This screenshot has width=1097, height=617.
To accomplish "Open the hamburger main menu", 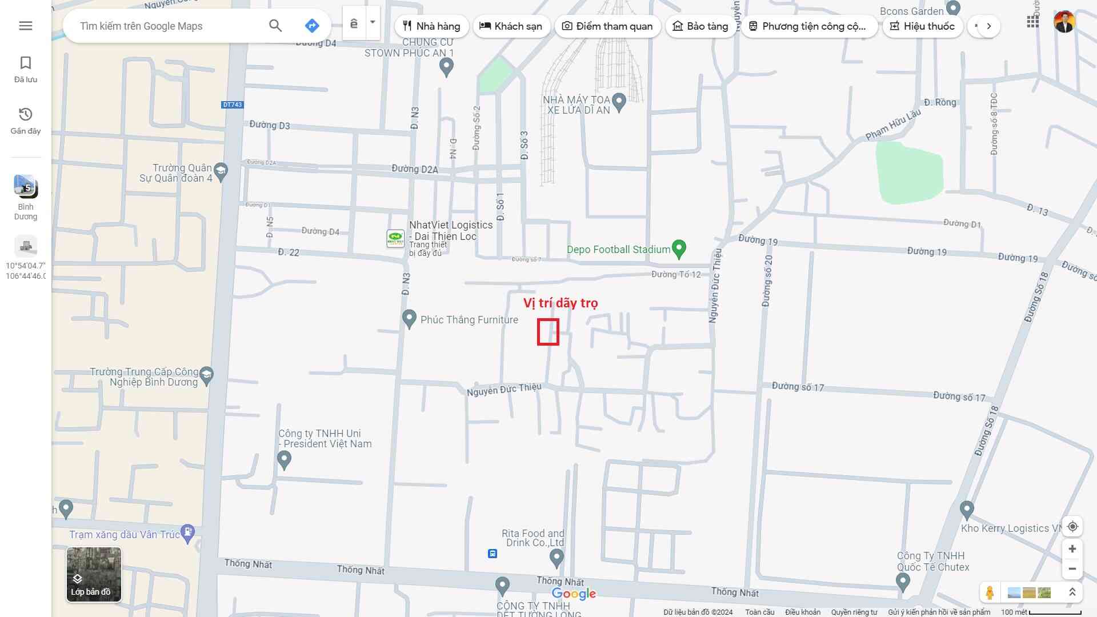I will coord(25,26).
